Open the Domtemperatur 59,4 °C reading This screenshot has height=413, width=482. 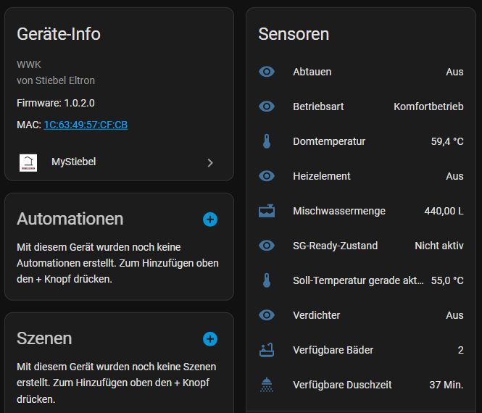coord(446,141)
